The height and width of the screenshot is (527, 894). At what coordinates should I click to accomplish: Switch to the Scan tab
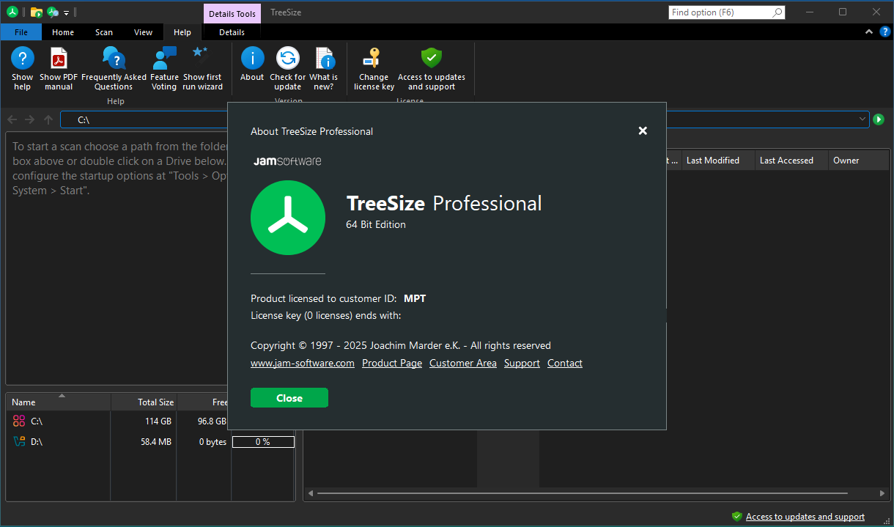coord(104,32)
